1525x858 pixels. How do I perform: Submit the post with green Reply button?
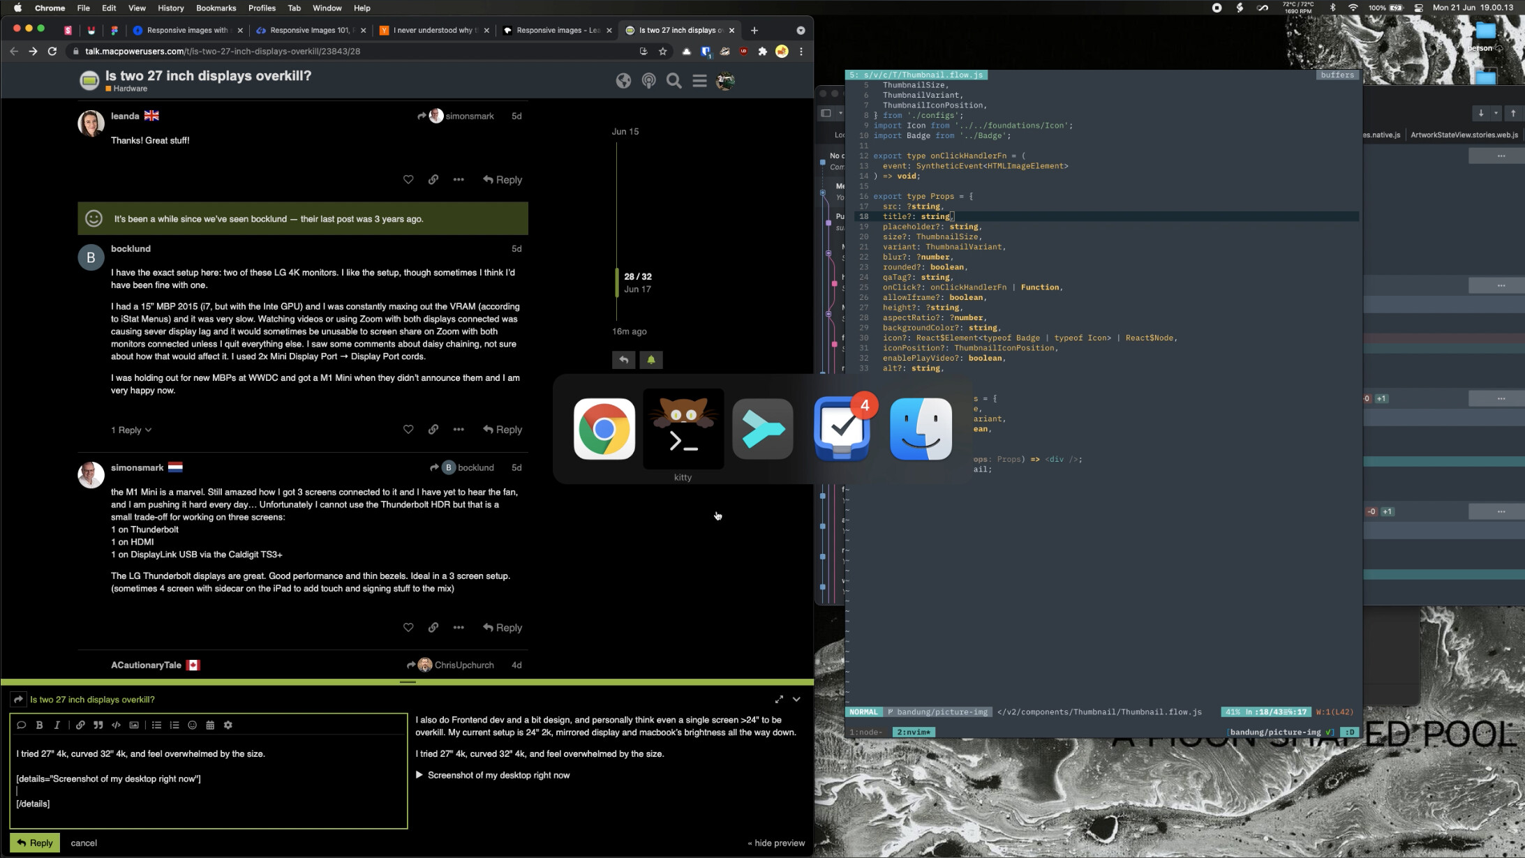[x=35, y=843]
